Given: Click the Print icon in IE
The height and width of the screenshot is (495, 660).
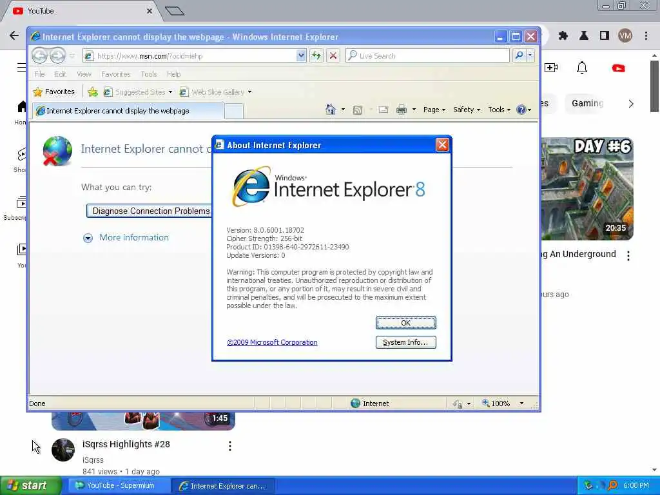Looking at the screenshot, I should pyautogui.click(x=402, y=110).
